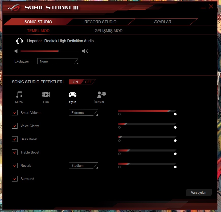
Task: Click the SONIC STUDIO EFFEKTLERİ heading
Action: 38,82
